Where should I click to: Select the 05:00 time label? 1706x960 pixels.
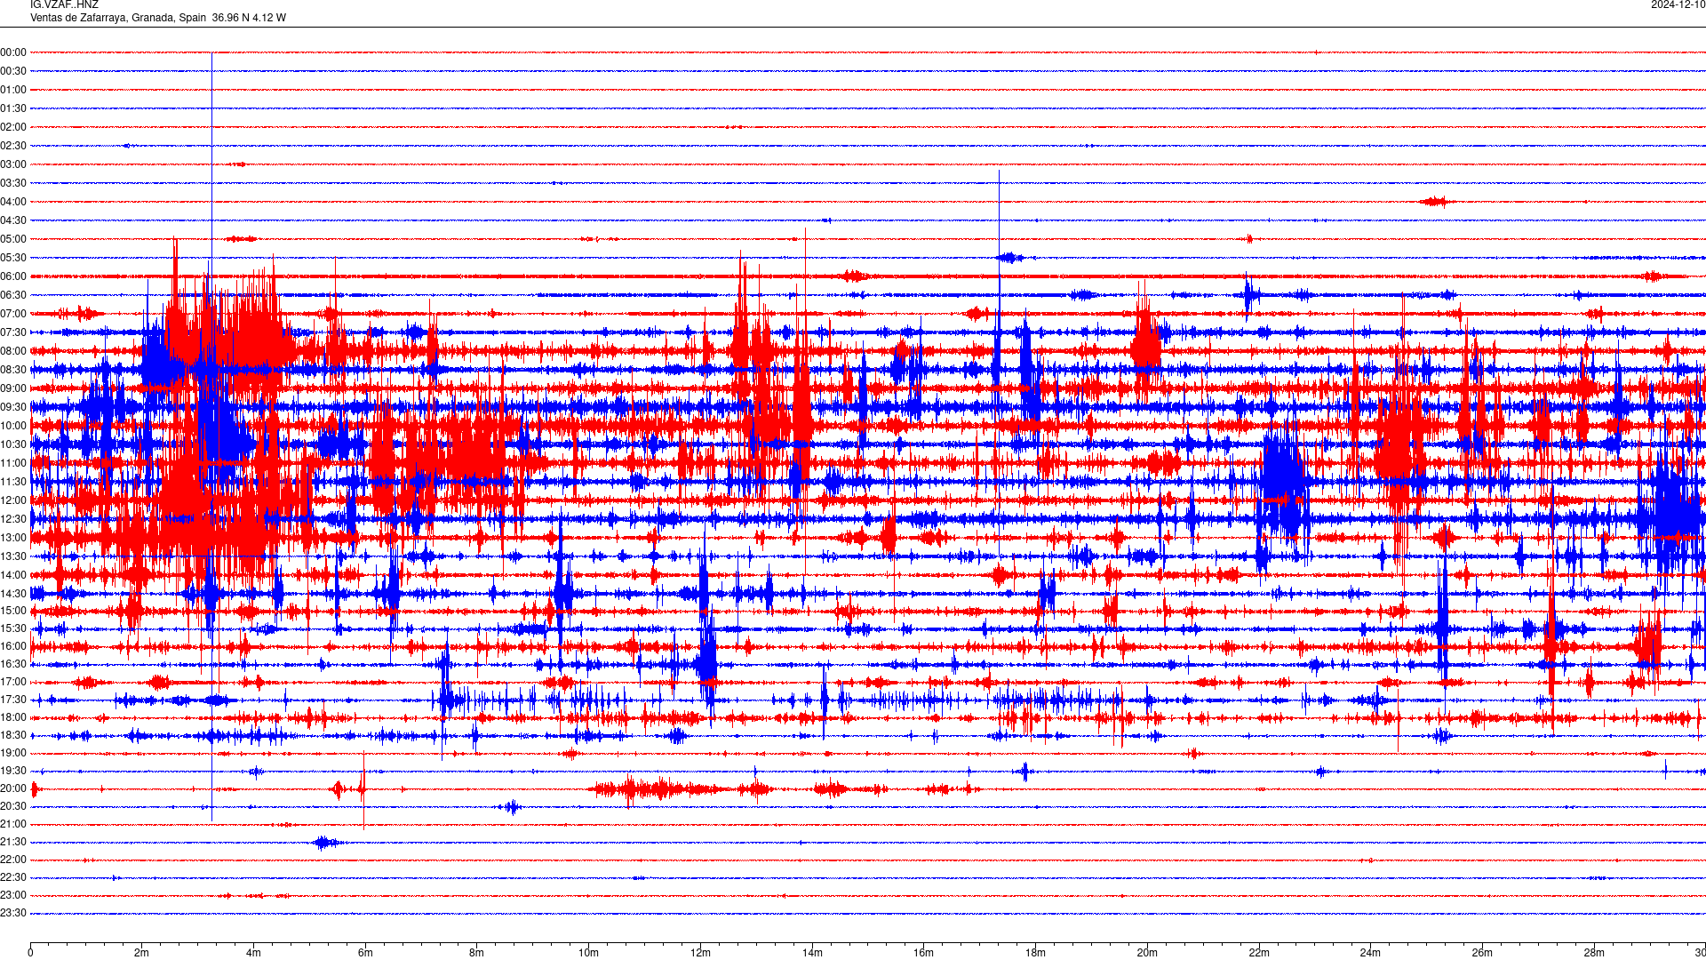click(13, 239)
